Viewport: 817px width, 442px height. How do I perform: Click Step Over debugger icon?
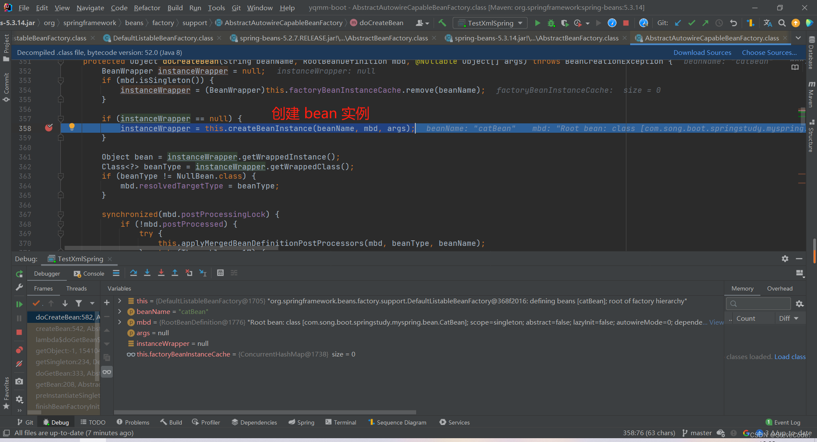click(x=133, y=273)
